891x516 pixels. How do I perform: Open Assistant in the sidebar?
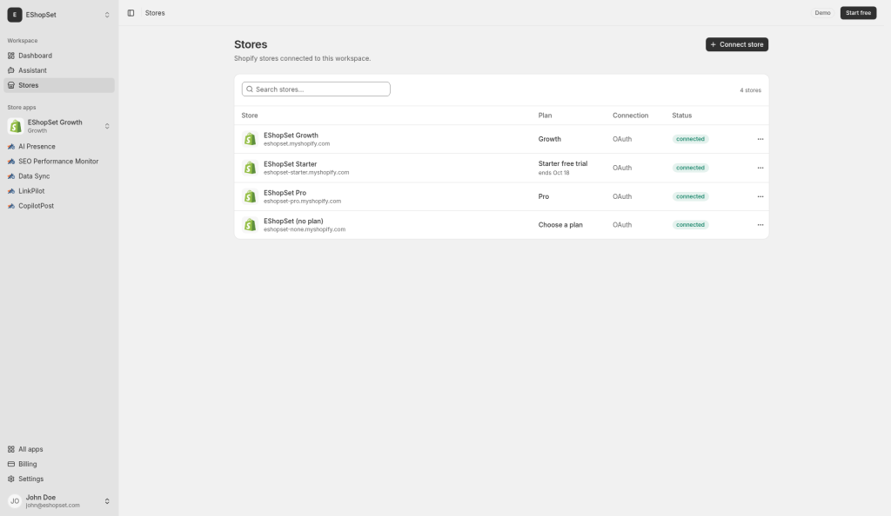(x=59, y=70)
